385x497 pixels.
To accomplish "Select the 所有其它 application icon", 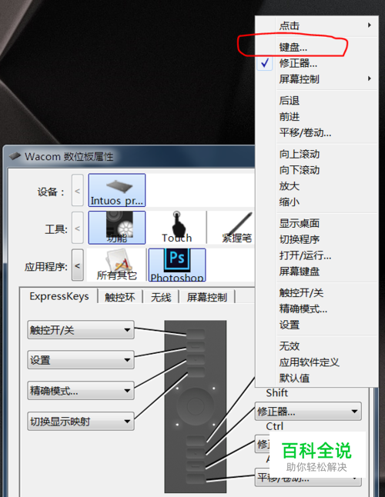I will click(x=117, y=265).
